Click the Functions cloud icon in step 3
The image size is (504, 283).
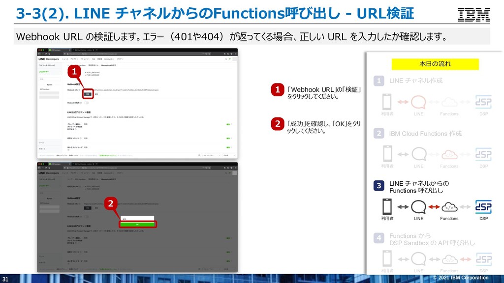pos(449,207)
